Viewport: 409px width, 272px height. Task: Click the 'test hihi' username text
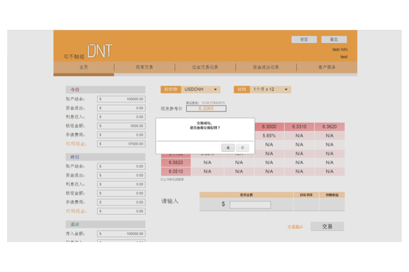tap(339, 50)
